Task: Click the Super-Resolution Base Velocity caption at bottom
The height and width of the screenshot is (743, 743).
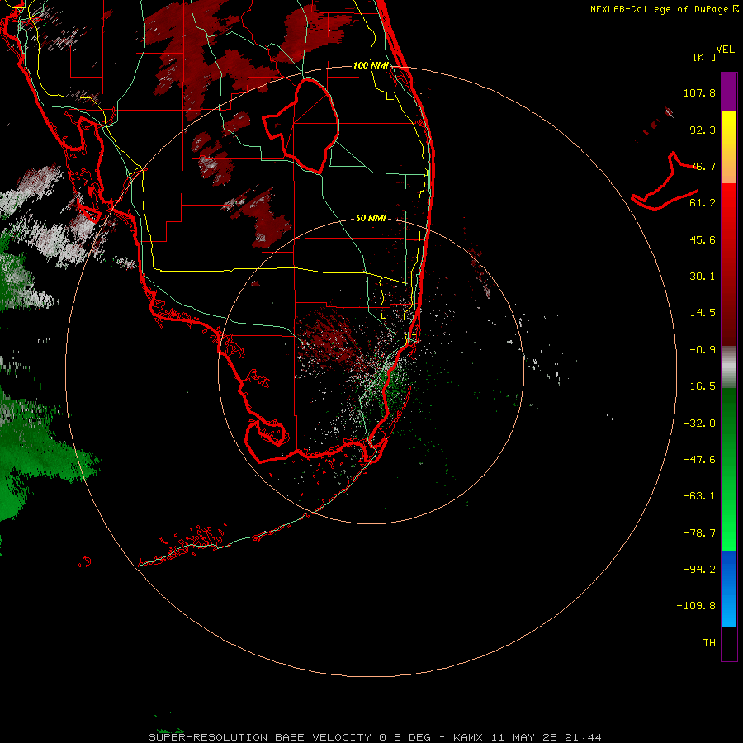Action: click(x=376, y=737)
